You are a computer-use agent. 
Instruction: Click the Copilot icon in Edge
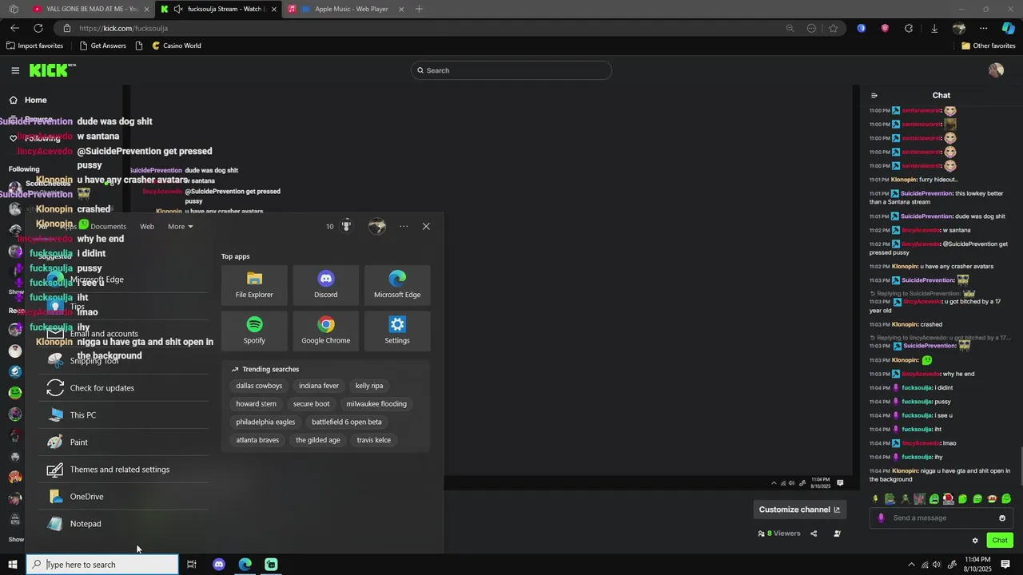pyautogui.click(x=1008, y=28)
